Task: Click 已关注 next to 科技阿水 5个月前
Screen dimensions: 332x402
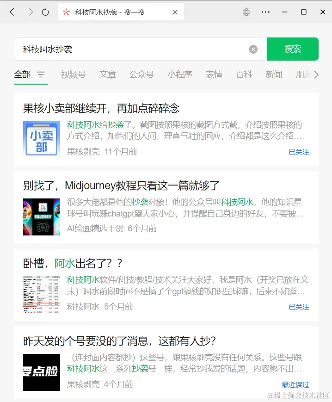Action: click(x=299, y=307)
